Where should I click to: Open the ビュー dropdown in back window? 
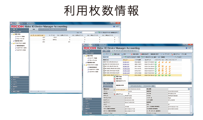click(79, 32)
